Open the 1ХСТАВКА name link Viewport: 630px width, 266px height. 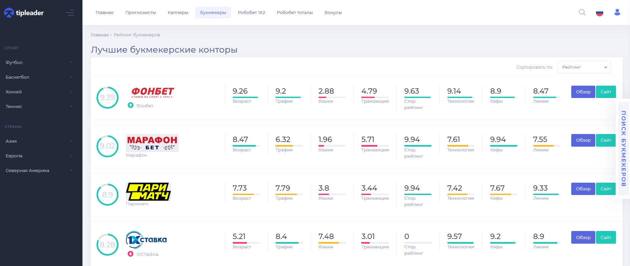[147, 254]
